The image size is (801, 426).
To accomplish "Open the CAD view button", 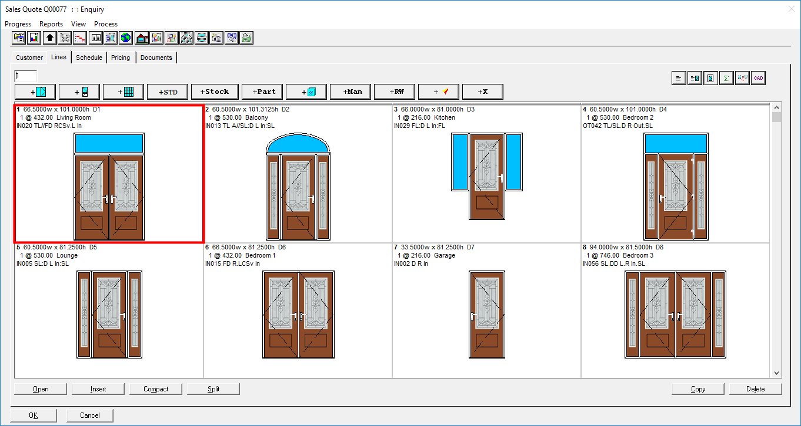I will click(758, 78).
